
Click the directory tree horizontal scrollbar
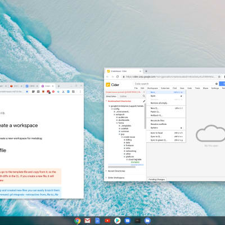[x=121, y=167]
